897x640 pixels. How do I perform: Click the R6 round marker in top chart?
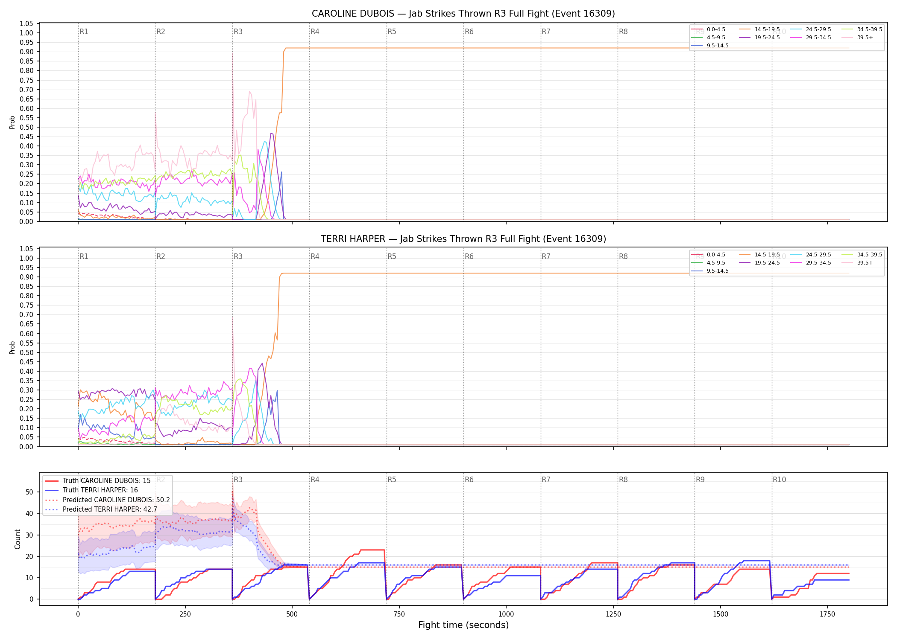point(469,32)
